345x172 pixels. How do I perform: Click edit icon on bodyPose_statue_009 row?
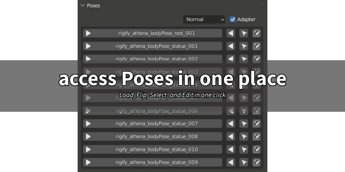[x=256, y=162]
